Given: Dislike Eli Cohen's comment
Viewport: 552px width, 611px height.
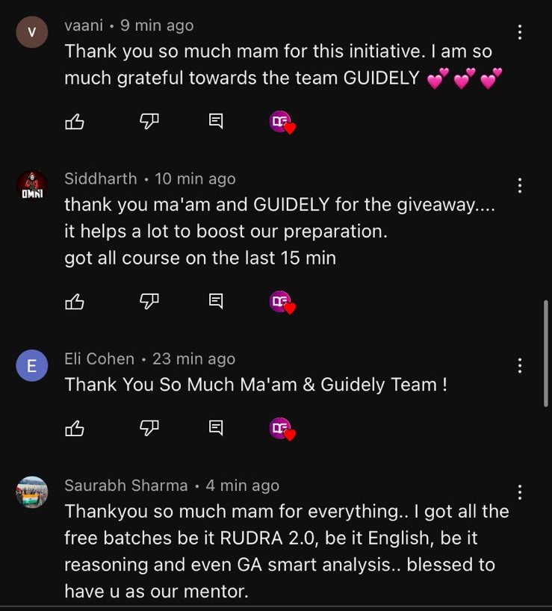Looking at the screenshot, I should [x=149, y=428].
